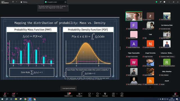Image resolution: width=180 pixels, height=101 pixels.
Task: Click the 1 unassigned participant tooltip
Action: pyautogui.click(x=69, y=88)
